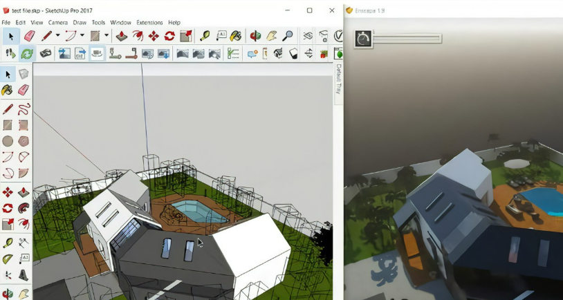The image size is (563, 300).
Task: Open the Camera menu
Action: pos(58,22)
